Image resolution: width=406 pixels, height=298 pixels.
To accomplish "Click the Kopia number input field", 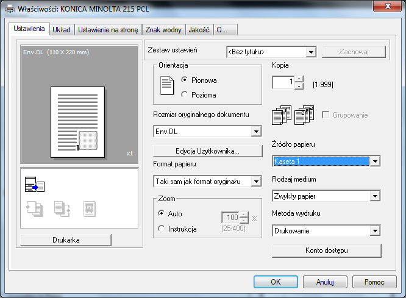I will tap(283, 82).
